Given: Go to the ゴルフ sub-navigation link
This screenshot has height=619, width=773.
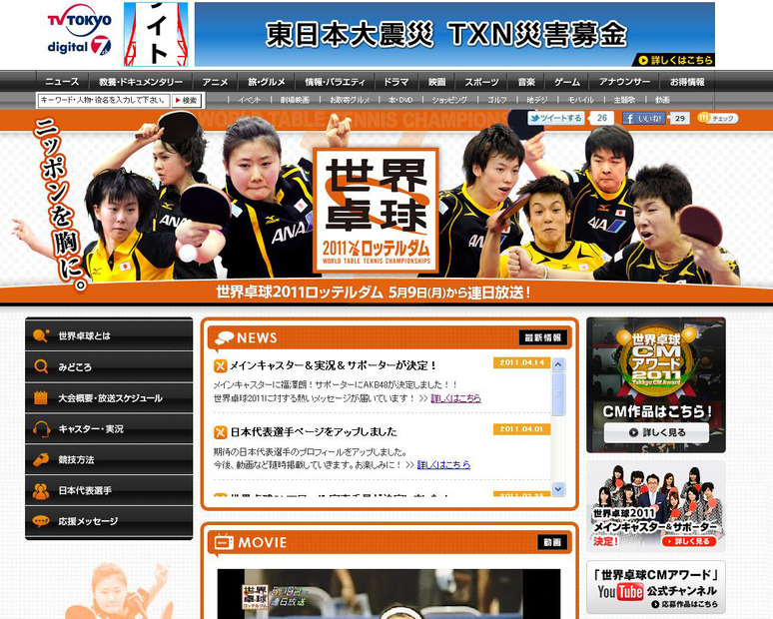Looking at the screenshot, I should coord(497,100).
